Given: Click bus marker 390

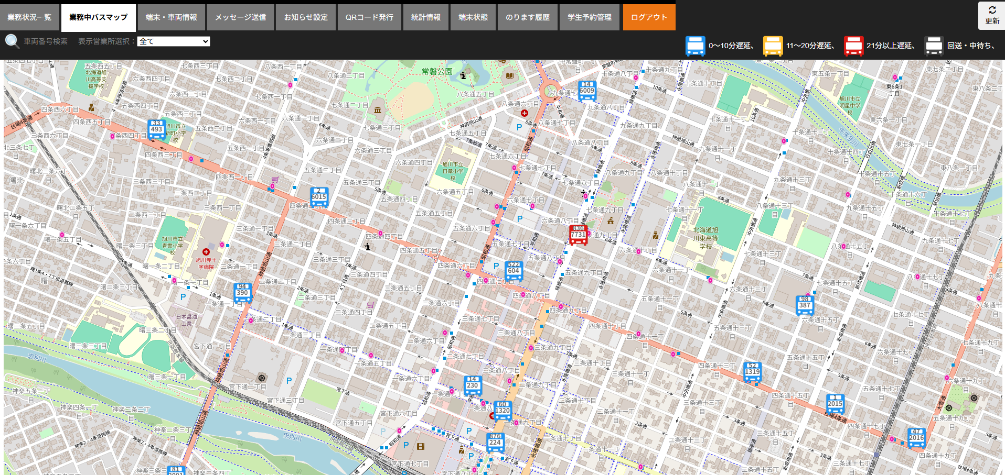Looking at the screenshot, I should tap(242, 293).
